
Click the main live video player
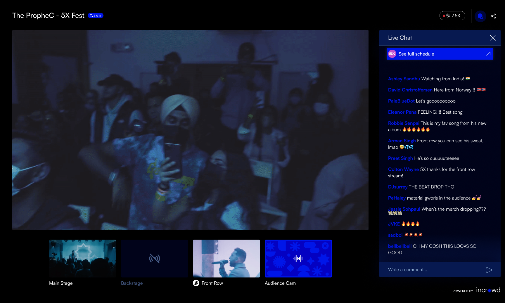pos(190,130)
